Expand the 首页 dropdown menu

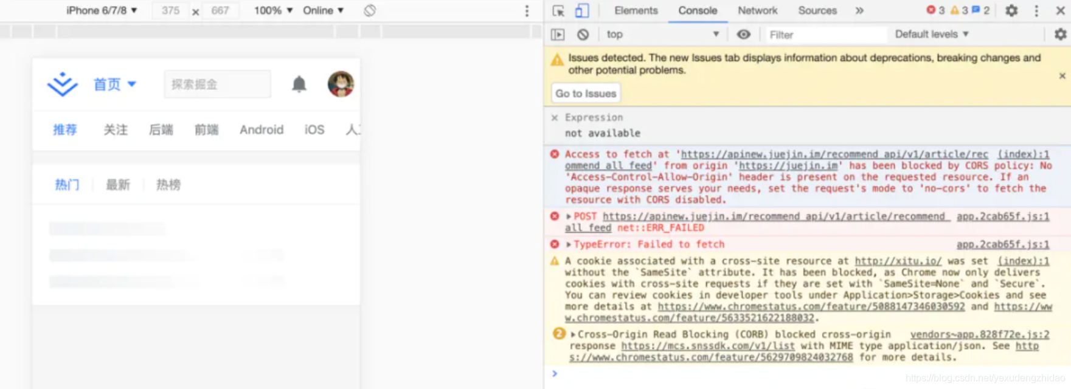[114, 84]
